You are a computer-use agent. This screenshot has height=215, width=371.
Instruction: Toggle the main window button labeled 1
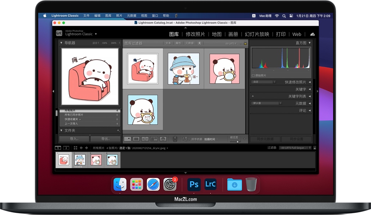point(57,148)
